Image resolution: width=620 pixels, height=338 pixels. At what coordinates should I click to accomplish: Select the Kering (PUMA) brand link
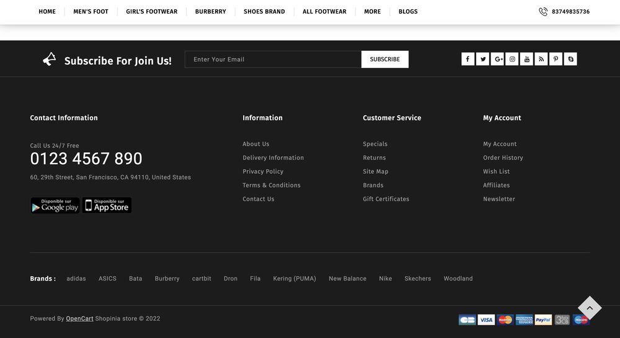(294, 279)
